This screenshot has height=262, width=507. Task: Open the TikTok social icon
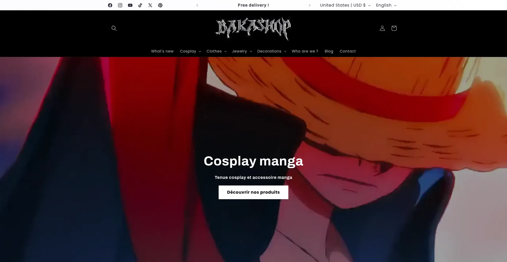tap(140, 5)
